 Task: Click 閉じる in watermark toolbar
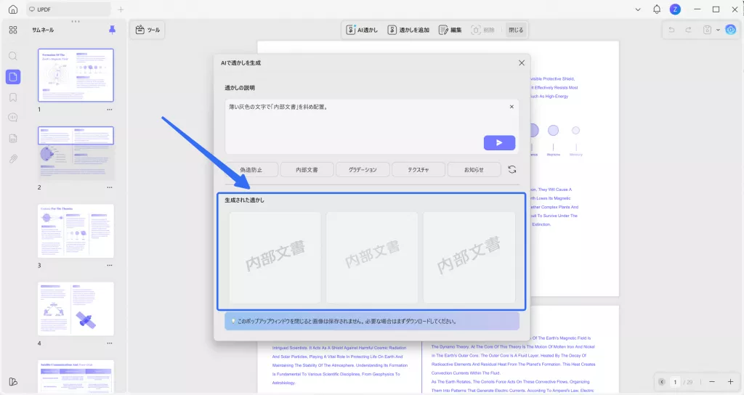point(516,30)
